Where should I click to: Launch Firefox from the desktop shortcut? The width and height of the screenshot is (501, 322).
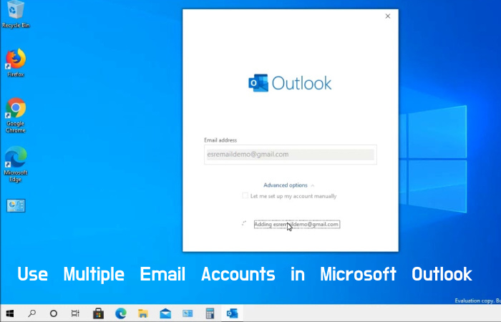point(15,63)
